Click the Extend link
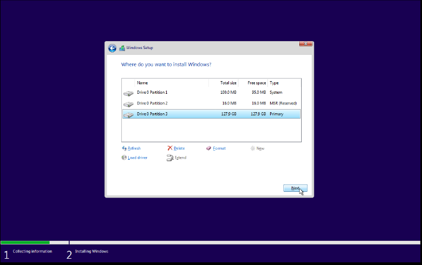Image resolution: width=422 pixels, height=265 pixels. click(180, 158)
